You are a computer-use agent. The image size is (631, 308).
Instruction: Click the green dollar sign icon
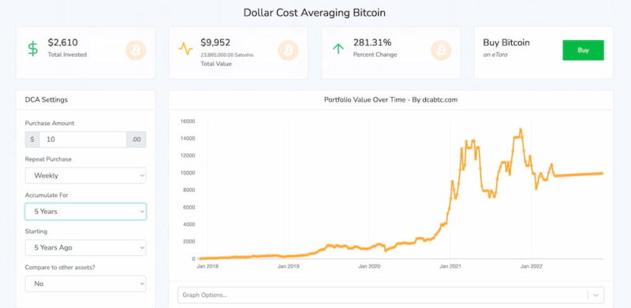point(33,48)
